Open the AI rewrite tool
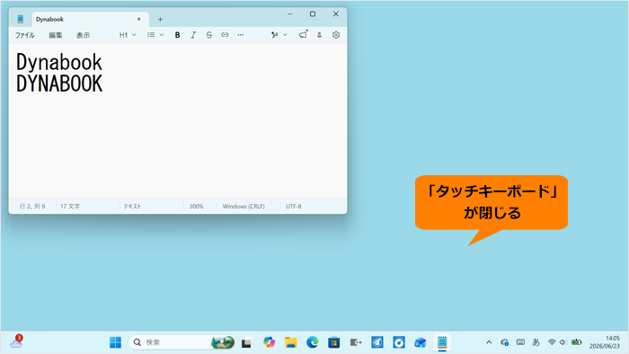This screenshot has height=354, width=629. coord(274,35)
